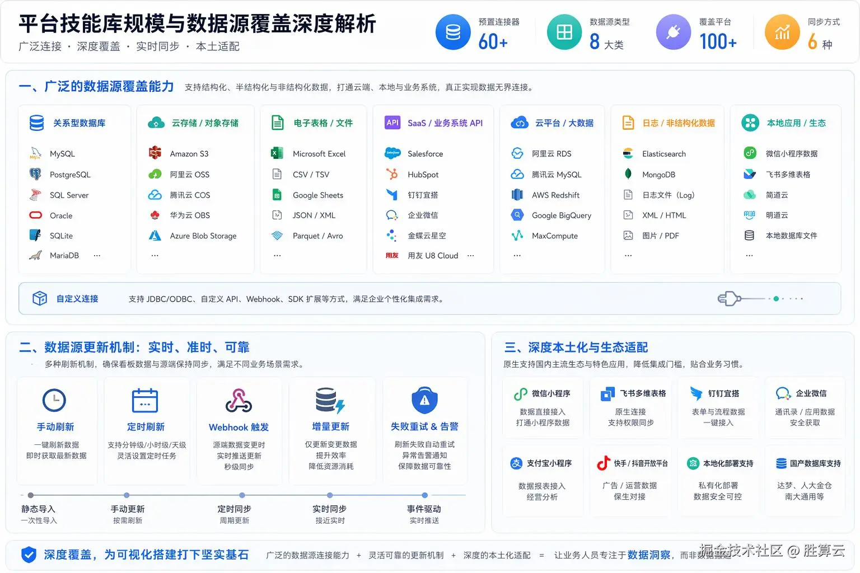
Task: Click the 微信小程序数据 icon
Action: click(750, 153)
